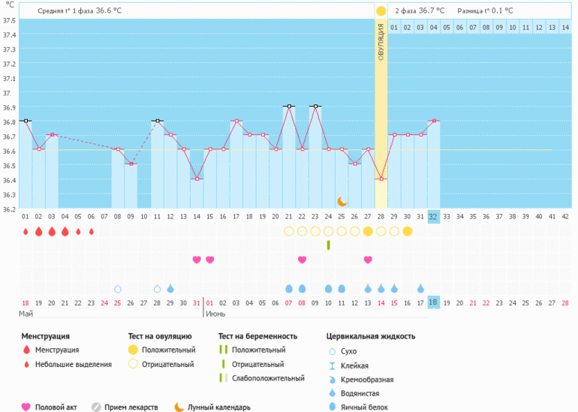
Task: Click the last cervical fluid drop on day 31
Action: (x=420, y=288)
